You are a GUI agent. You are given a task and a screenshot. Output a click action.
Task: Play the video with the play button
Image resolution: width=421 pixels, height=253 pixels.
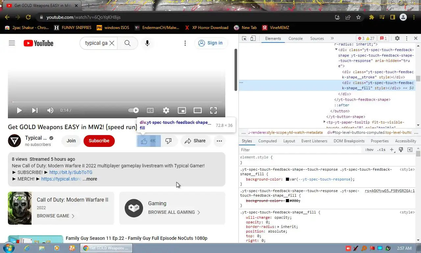(x=19, y=110)
